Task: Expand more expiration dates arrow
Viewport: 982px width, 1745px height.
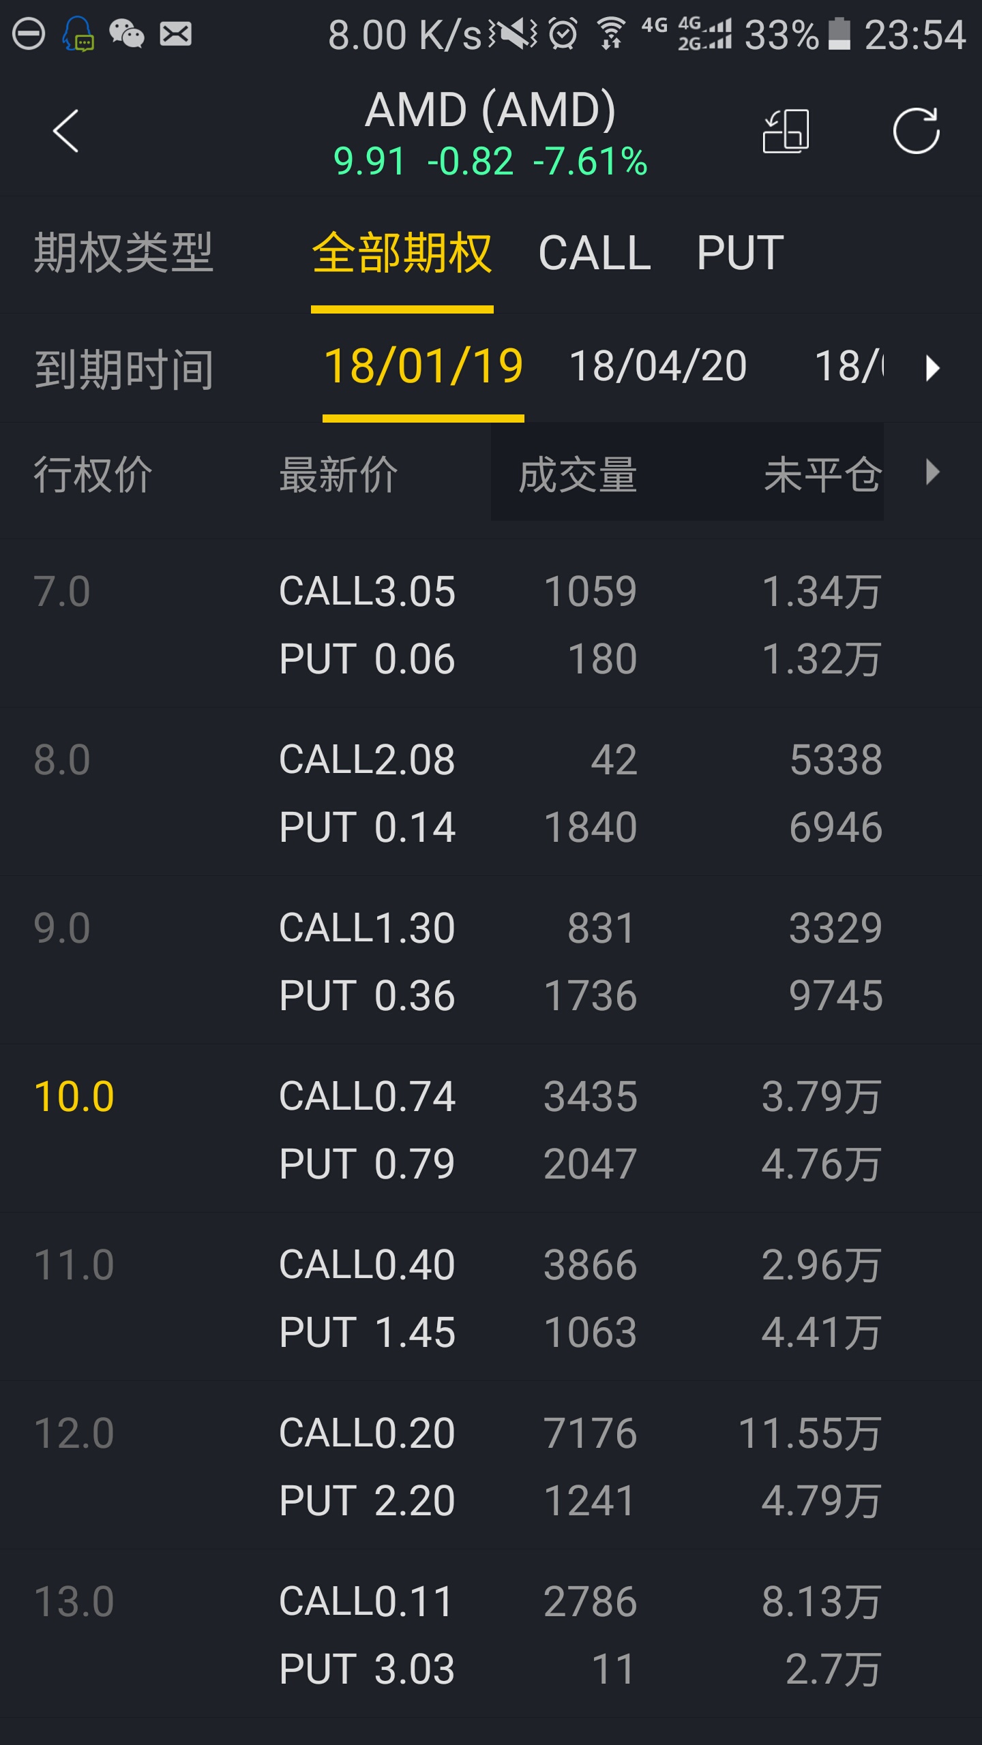Action: (932, 368)
